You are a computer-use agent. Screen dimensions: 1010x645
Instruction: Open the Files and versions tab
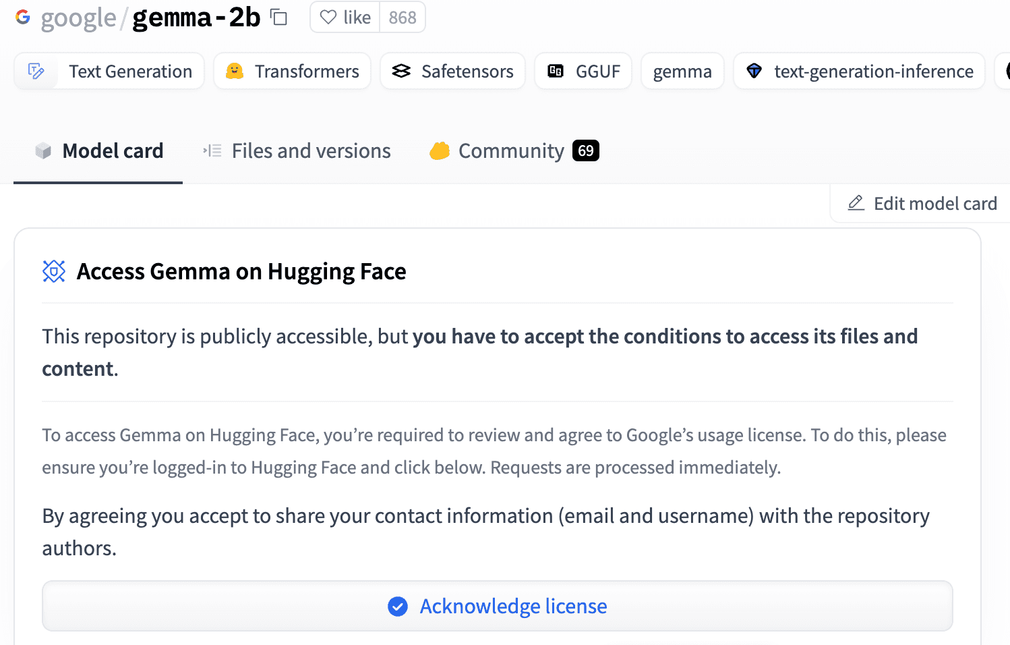297,151
